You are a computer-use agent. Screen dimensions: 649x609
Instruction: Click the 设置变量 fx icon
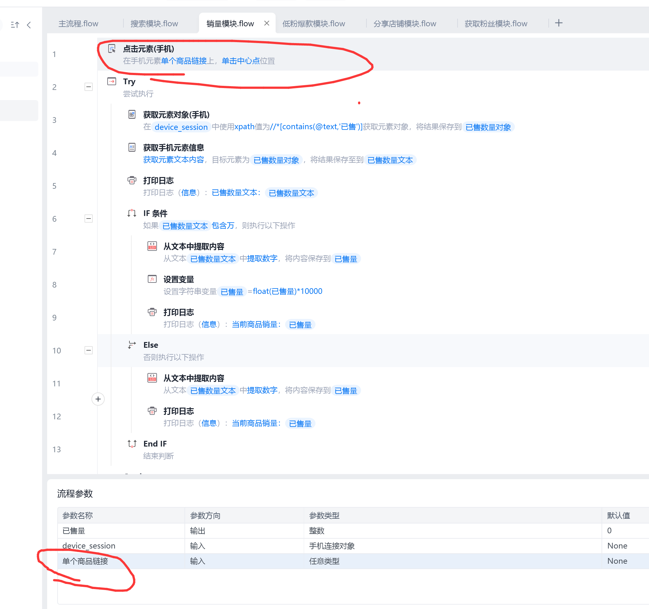click(152, 279)
